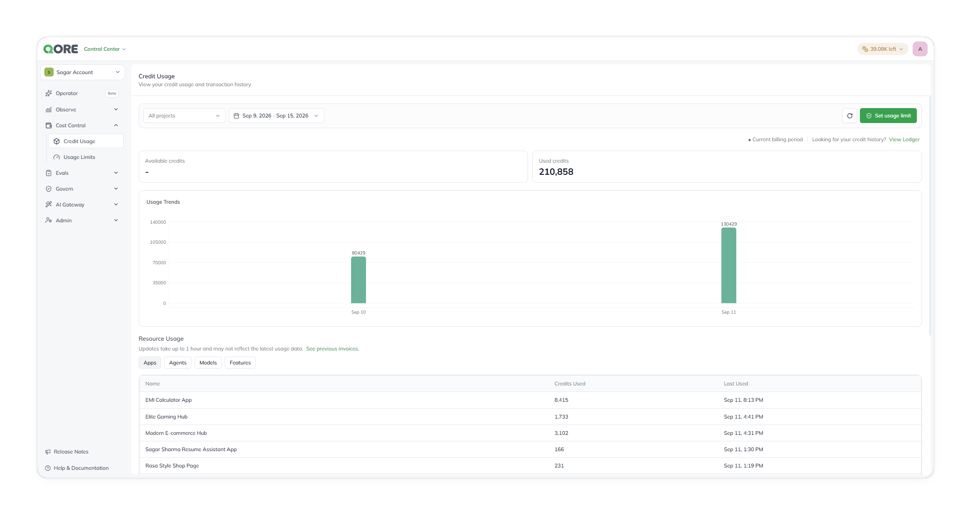The height and width of the screenshot is (515, 971).
Task: Click the Help & Documentation question icon
Action: 48,468
